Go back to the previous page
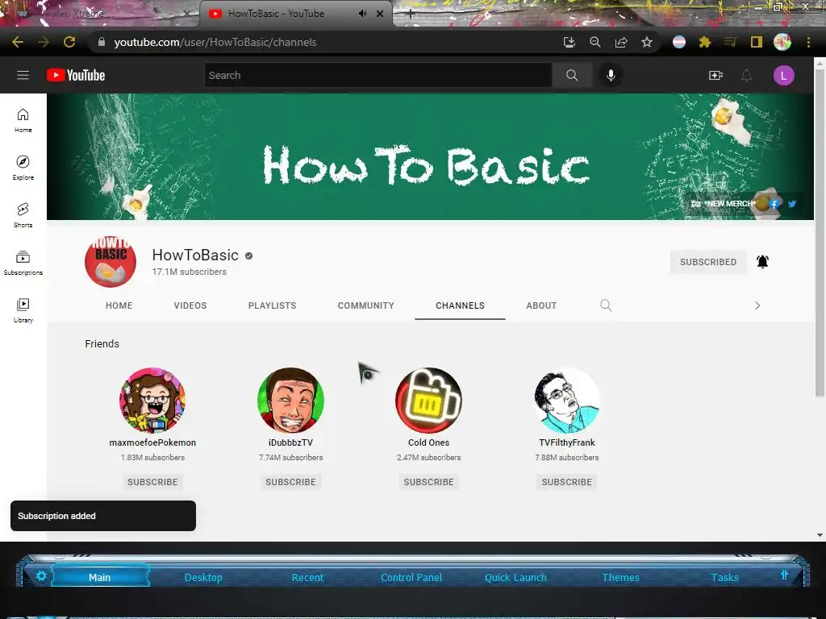The image size is (826, 619). 18,42
